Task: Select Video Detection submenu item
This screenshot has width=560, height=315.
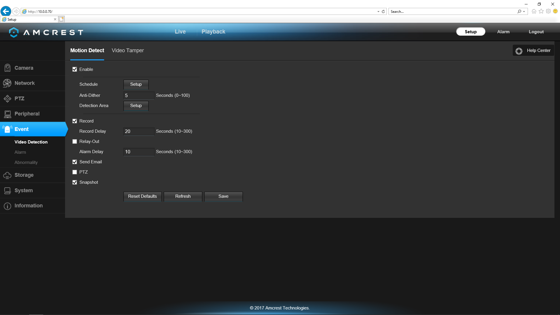Action: pyautogui.click(x=31, y=142)
